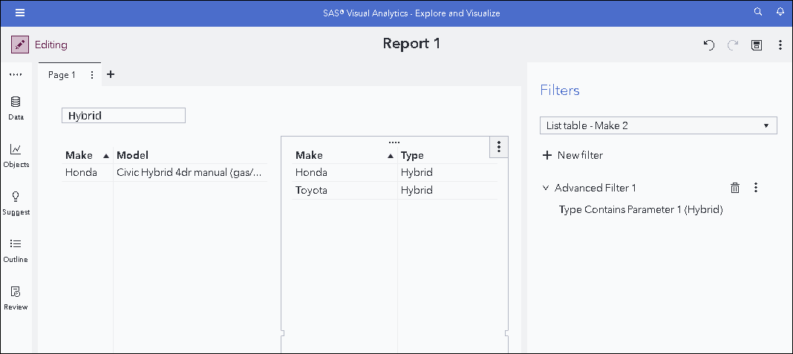
Task: Select the Page 1 tab
Action: (x=62, y=75)
